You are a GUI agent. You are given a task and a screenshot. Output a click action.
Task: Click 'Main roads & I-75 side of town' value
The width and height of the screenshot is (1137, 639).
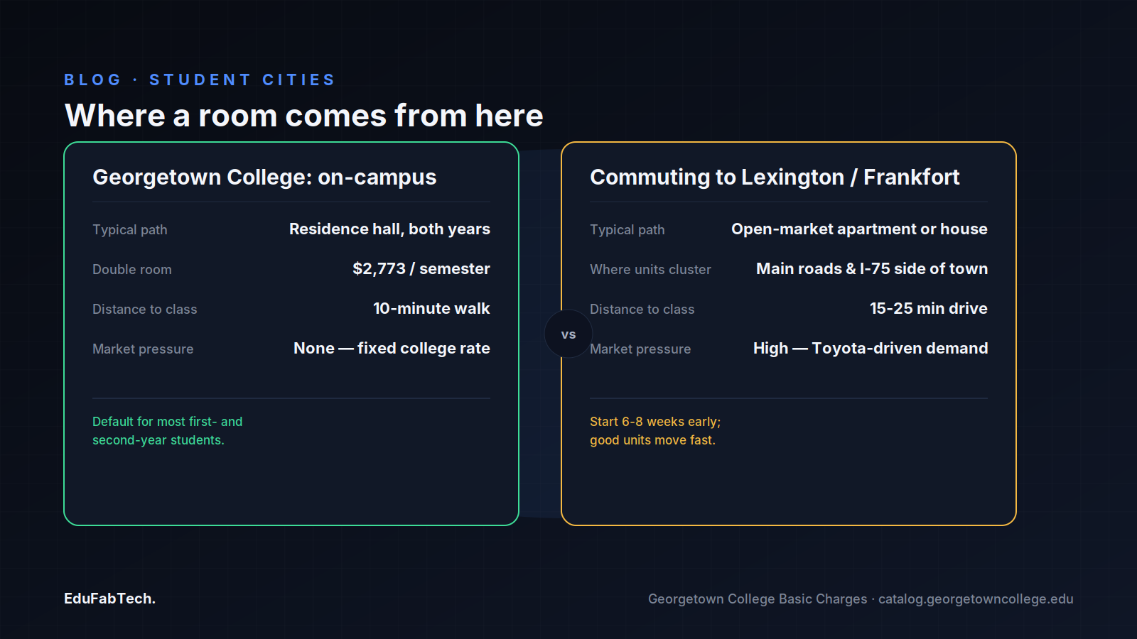[x=872, y=268]
